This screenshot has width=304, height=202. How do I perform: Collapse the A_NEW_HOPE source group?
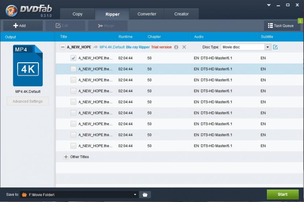pyautogui.click(x=63, y=47)
